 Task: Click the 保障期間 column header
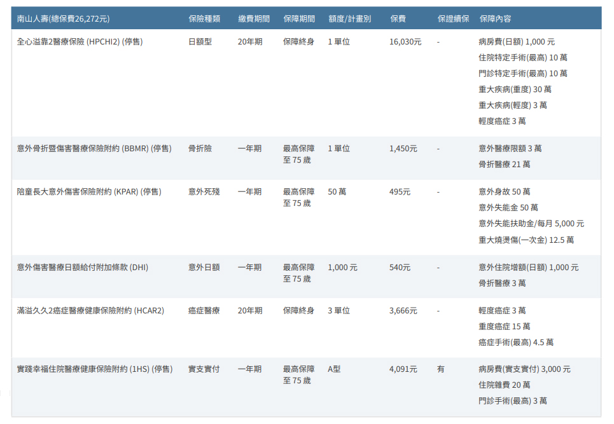pyautogui.click(x=299, y=18)
